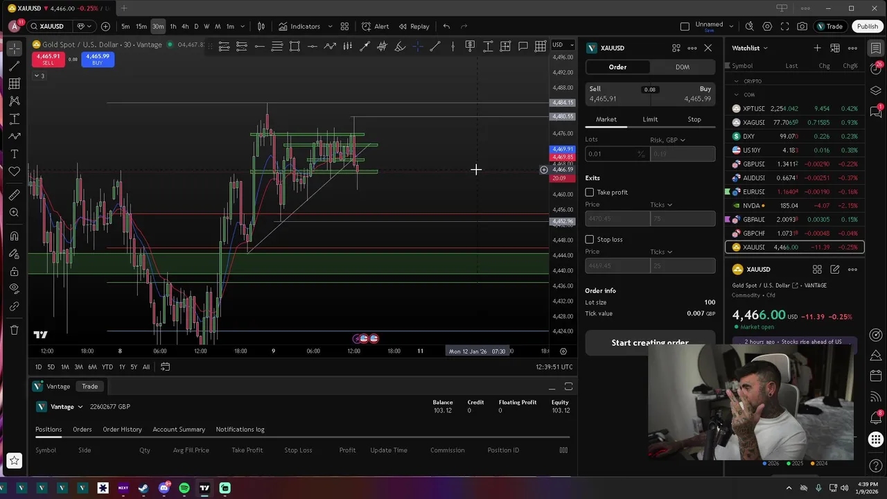Select the layout setup square icon
The image size is (887, 499).
pos(685,26)
